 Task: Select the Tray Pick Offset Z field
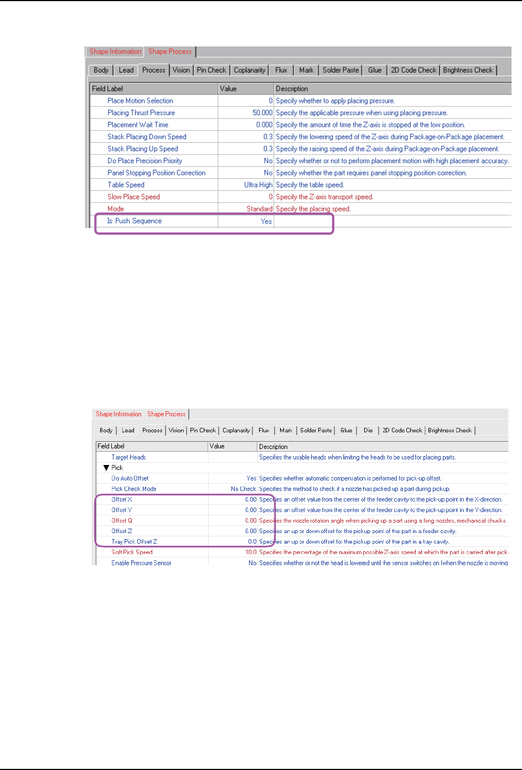tap(134, 541)
